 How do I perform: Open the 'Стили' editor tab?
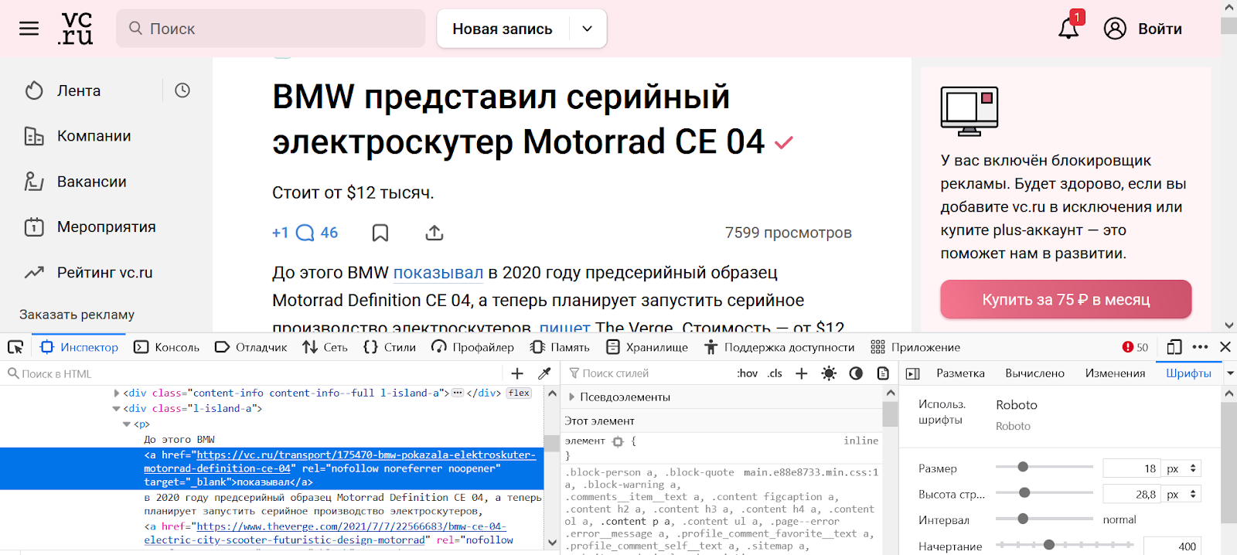pyautogui.click(x=390, y=347)
